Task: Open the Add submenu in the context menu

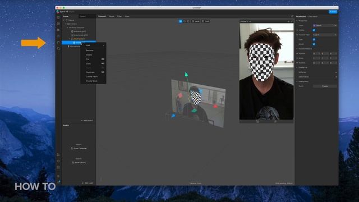Action: (x=93, y=45)
